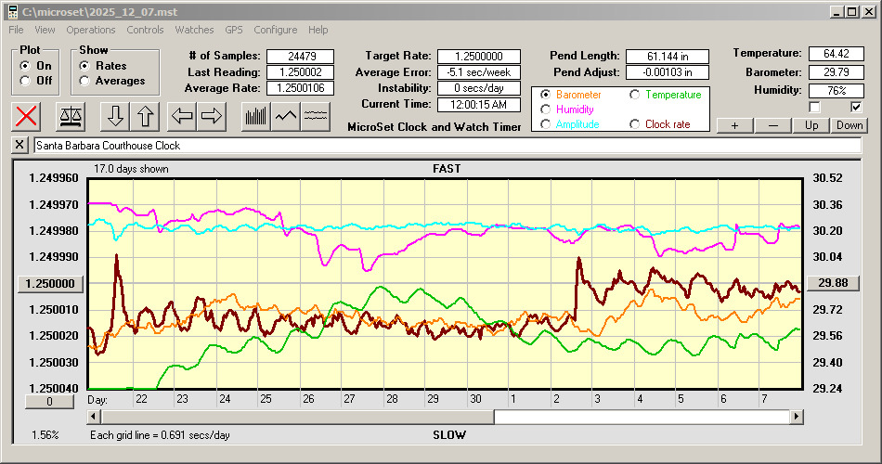The height and width of the screenshot is (464, 882).
Task: Select the Clock rate radio option
Action: tap(635, 124)
